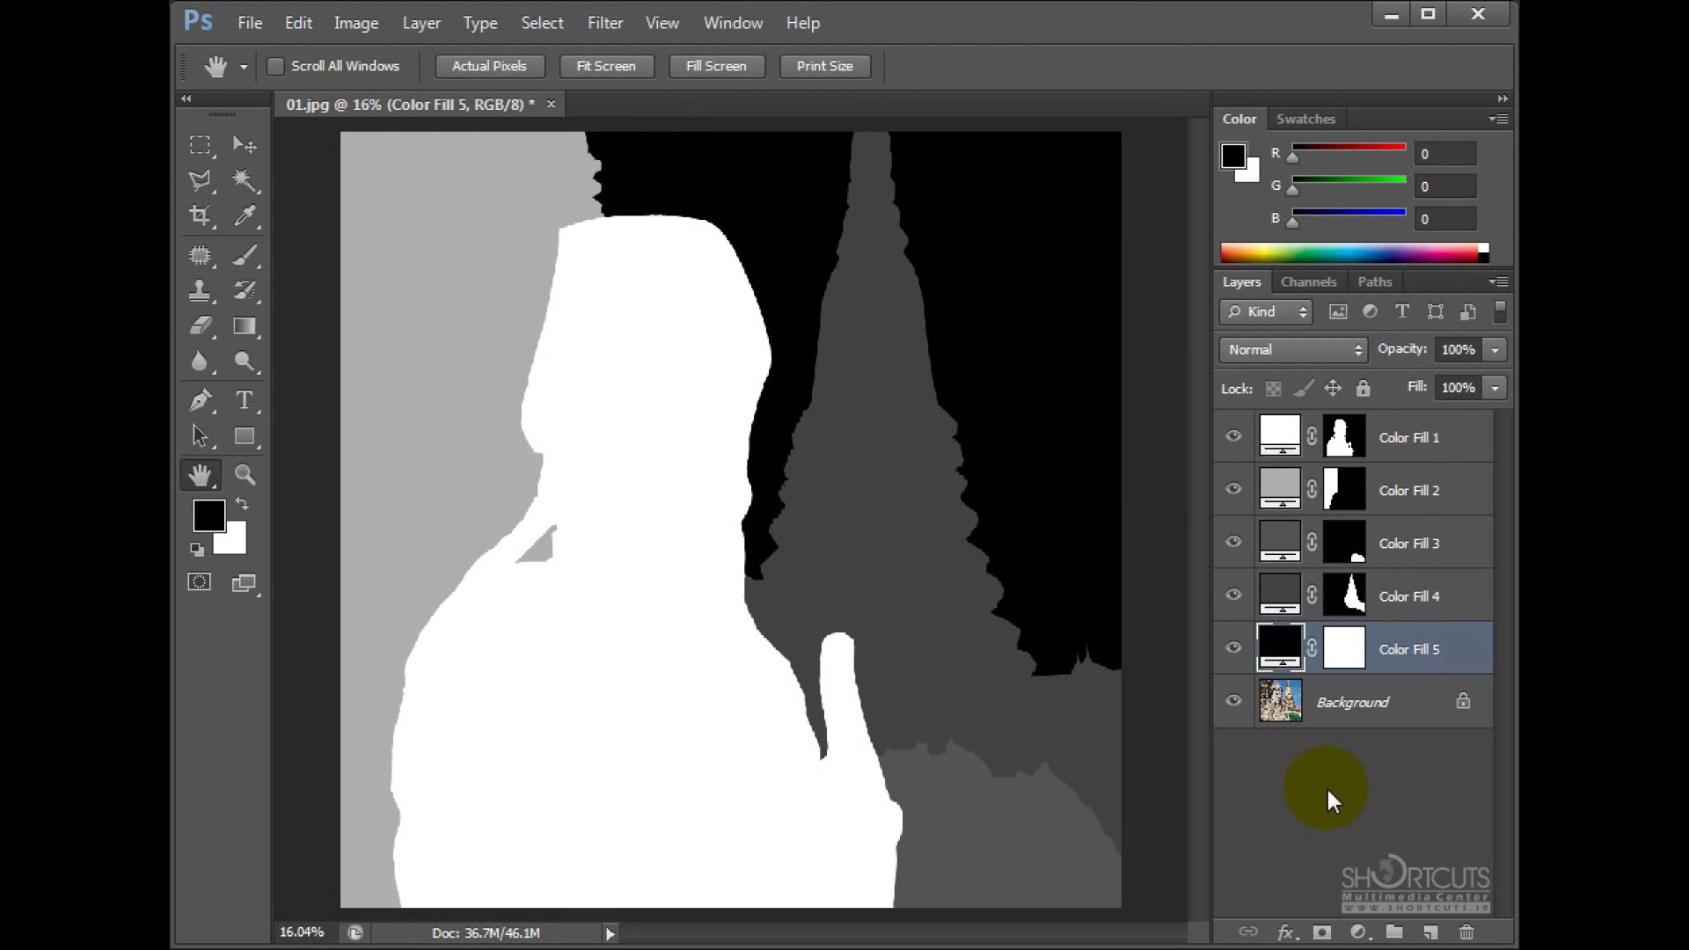
Task: Toggle Quick Mask mode
Action: pyautogui.click(x=200, y=582)
